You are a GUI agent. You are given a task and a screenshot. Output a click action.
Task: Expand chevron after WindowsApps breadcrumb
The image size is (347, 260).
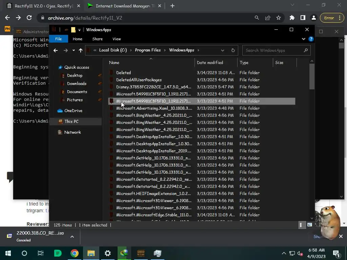[198, 50]
